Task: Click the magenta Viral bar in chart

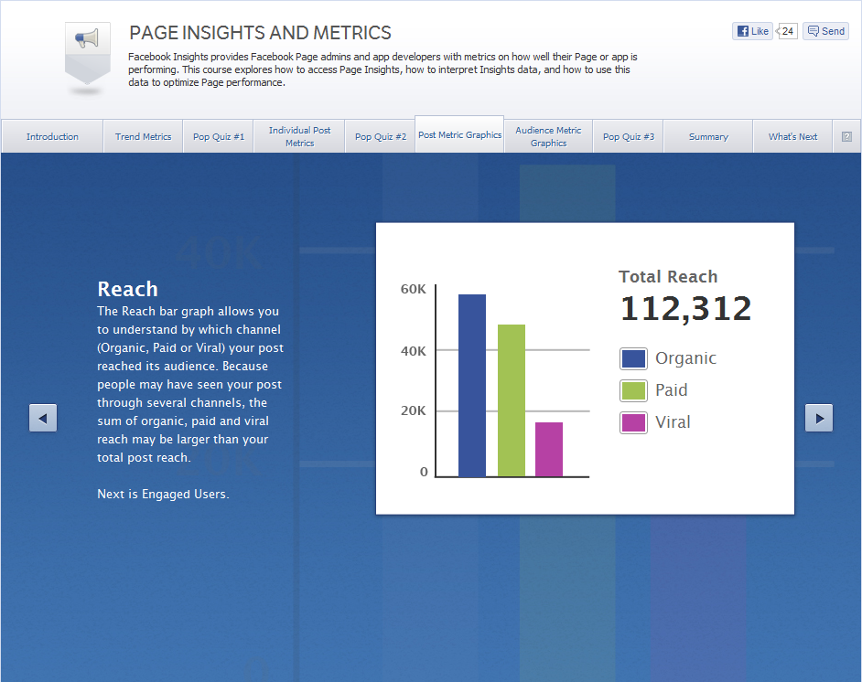Action: point(549,449)
